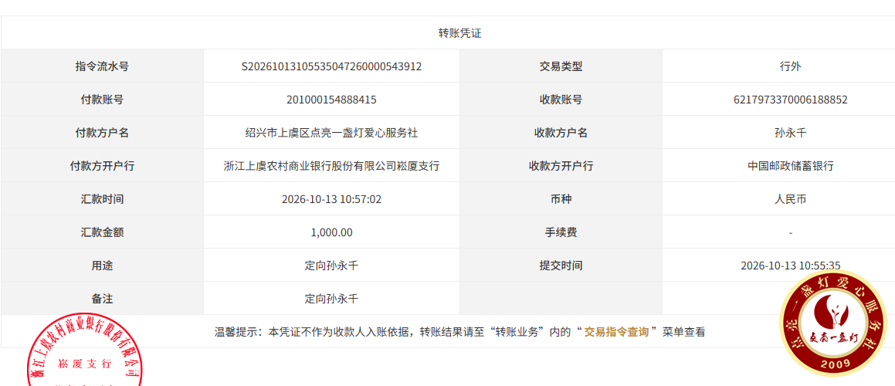The image size is (895, 386).
Task: Click the 温馨提示 notice text
Action: click(x=460, y=332)
